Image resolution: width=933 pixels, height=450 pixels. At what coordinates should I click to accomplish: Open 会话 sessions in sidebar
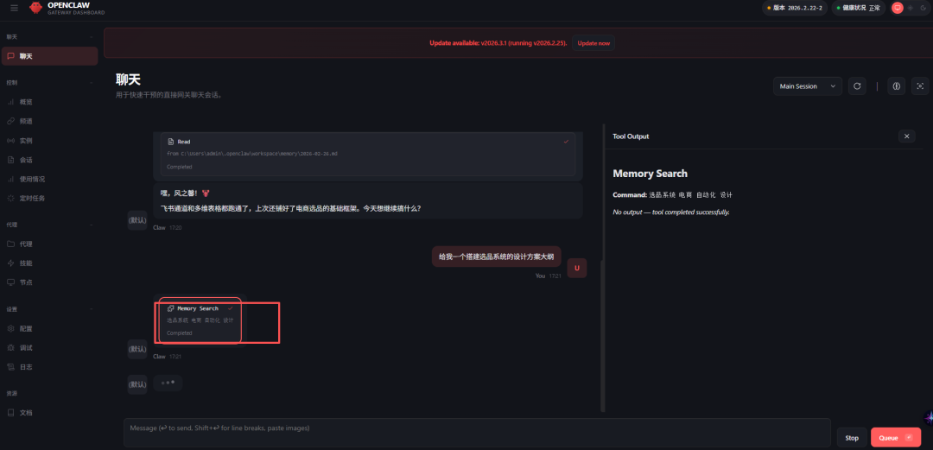tap(49, 160)
